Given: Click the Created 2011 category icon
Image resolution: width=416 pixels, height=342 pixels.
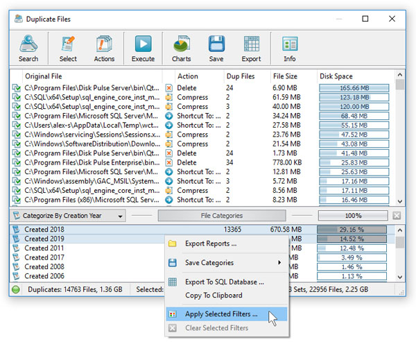Looking at the screenshot, I should coord(16,248).
